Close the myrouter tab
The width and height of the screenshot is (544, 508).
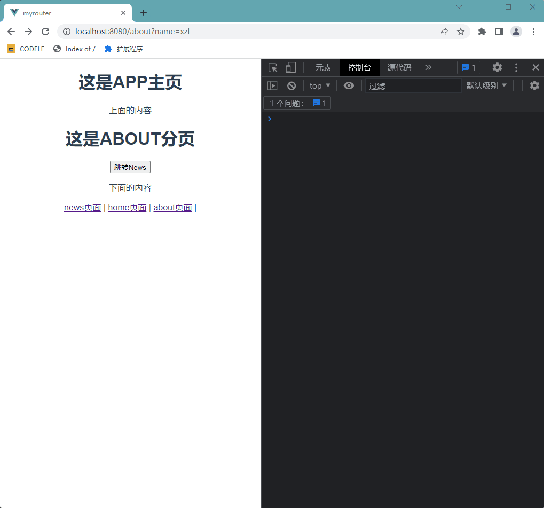click(x=123, y=13)
